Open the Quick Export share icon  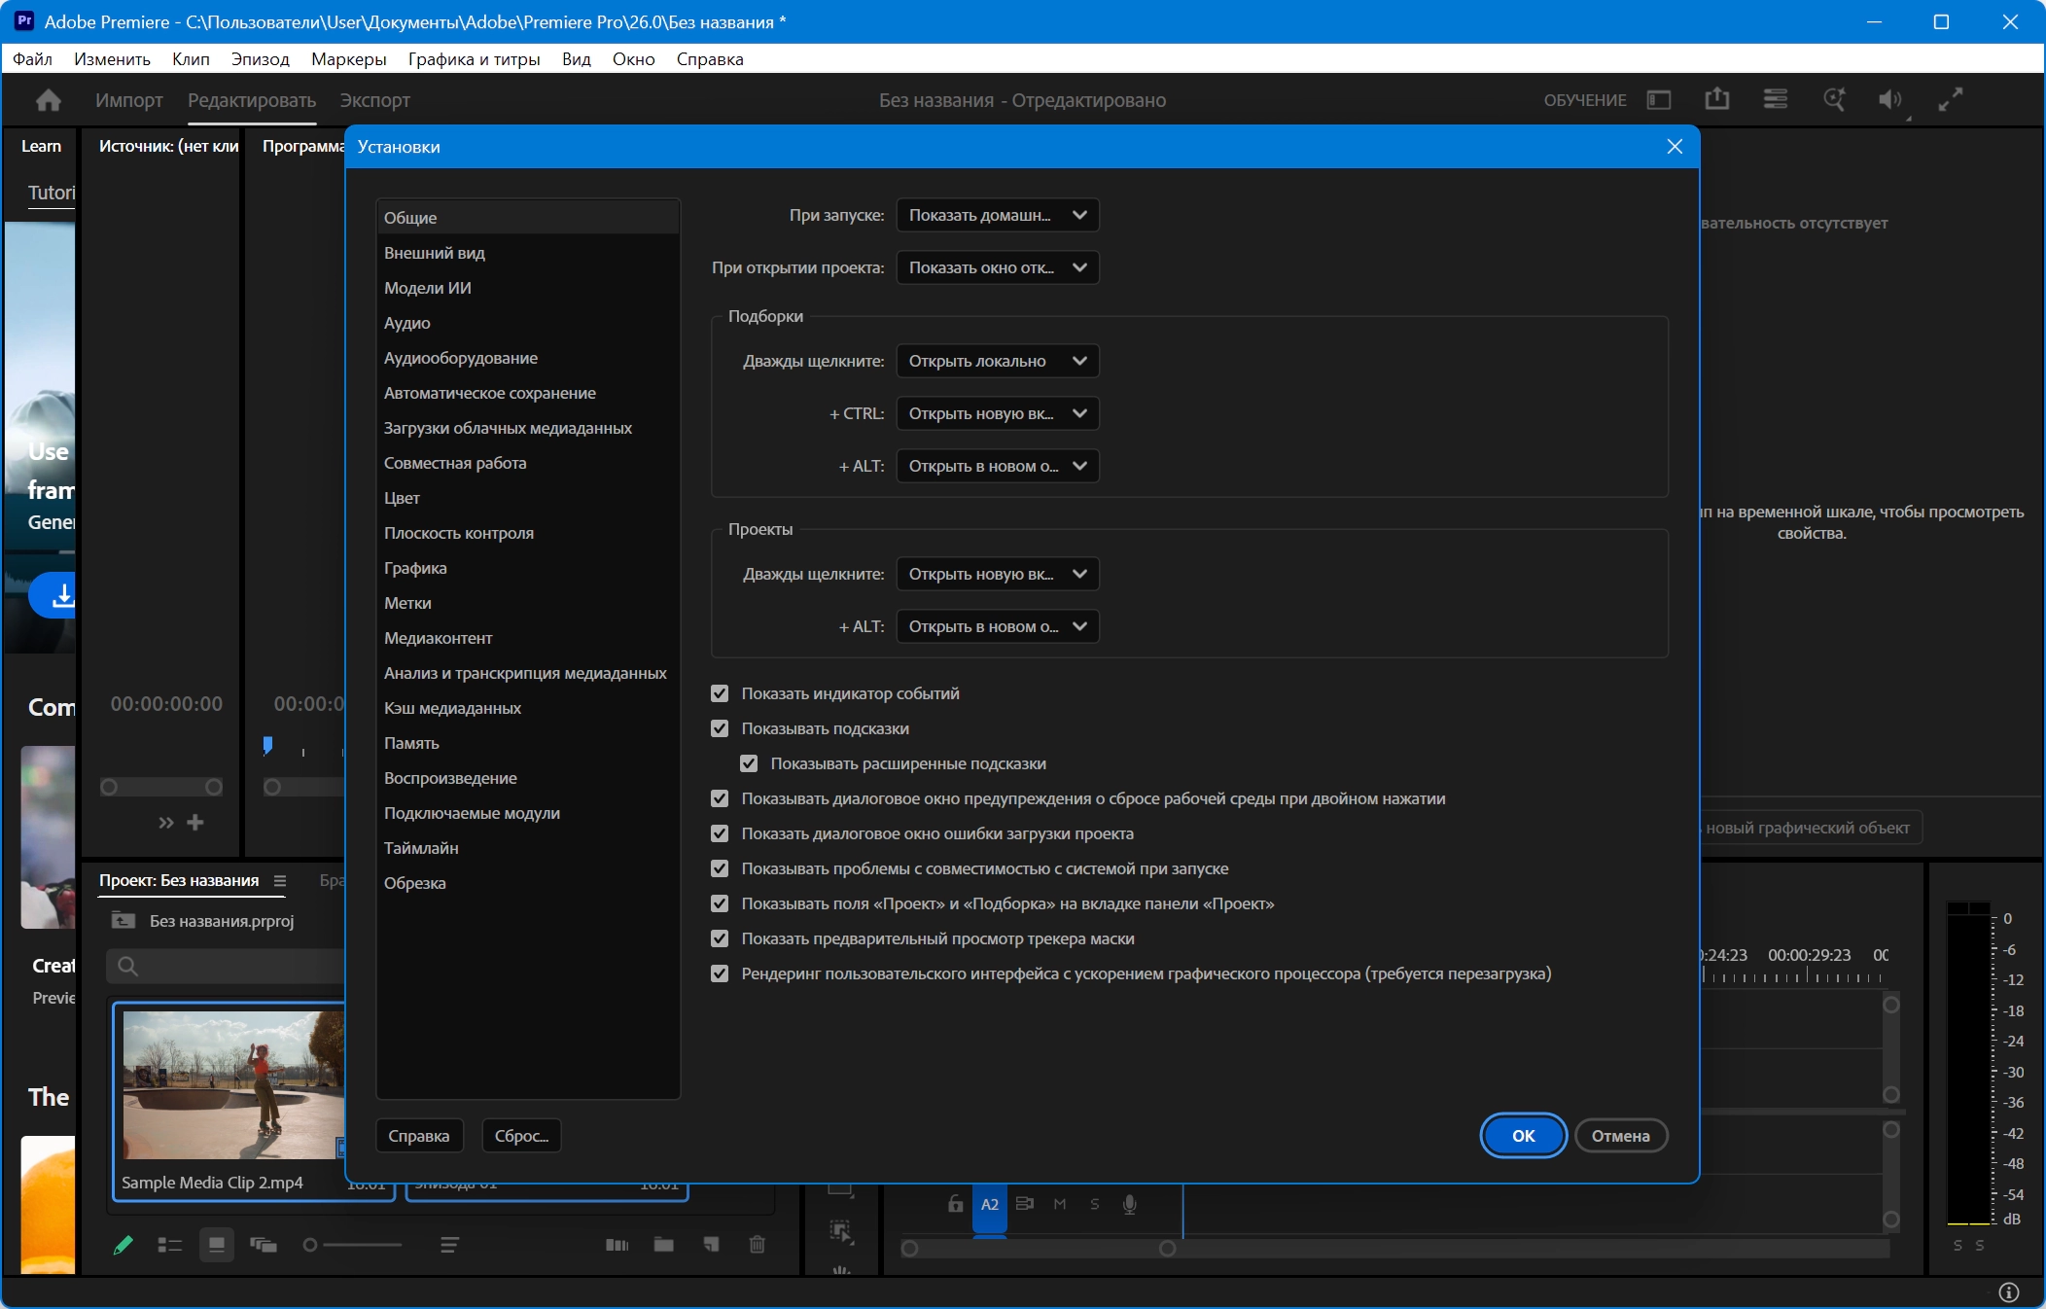pyautogui.click(x=1717, y=99)
